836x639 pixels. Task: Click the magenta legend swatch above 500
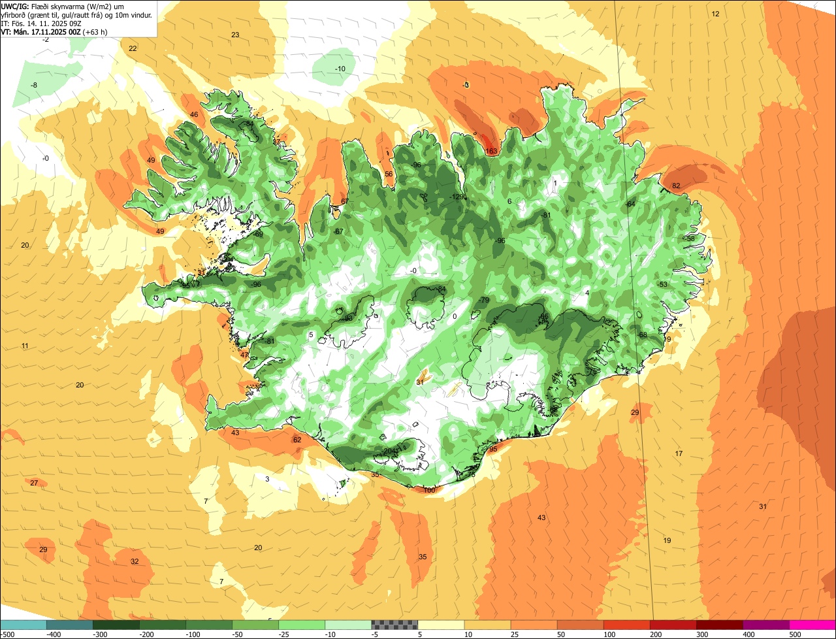[812, 625]
